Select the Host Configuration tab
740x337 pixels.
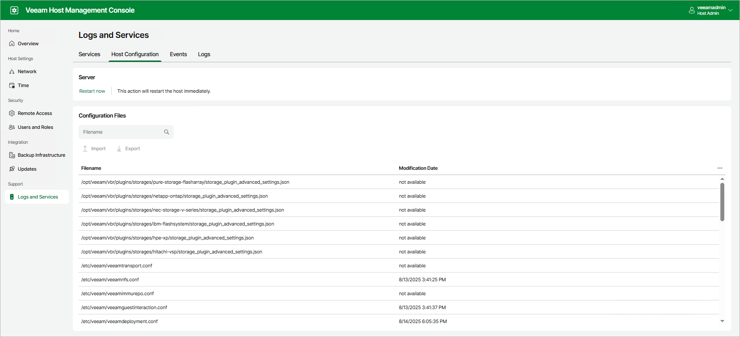pos(135,54)
